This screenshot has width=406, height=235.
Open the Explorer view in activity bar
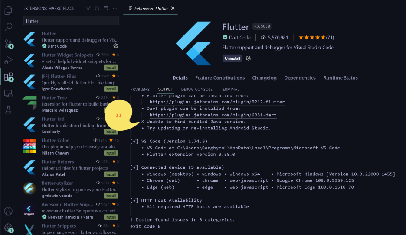tap(8, 10)
